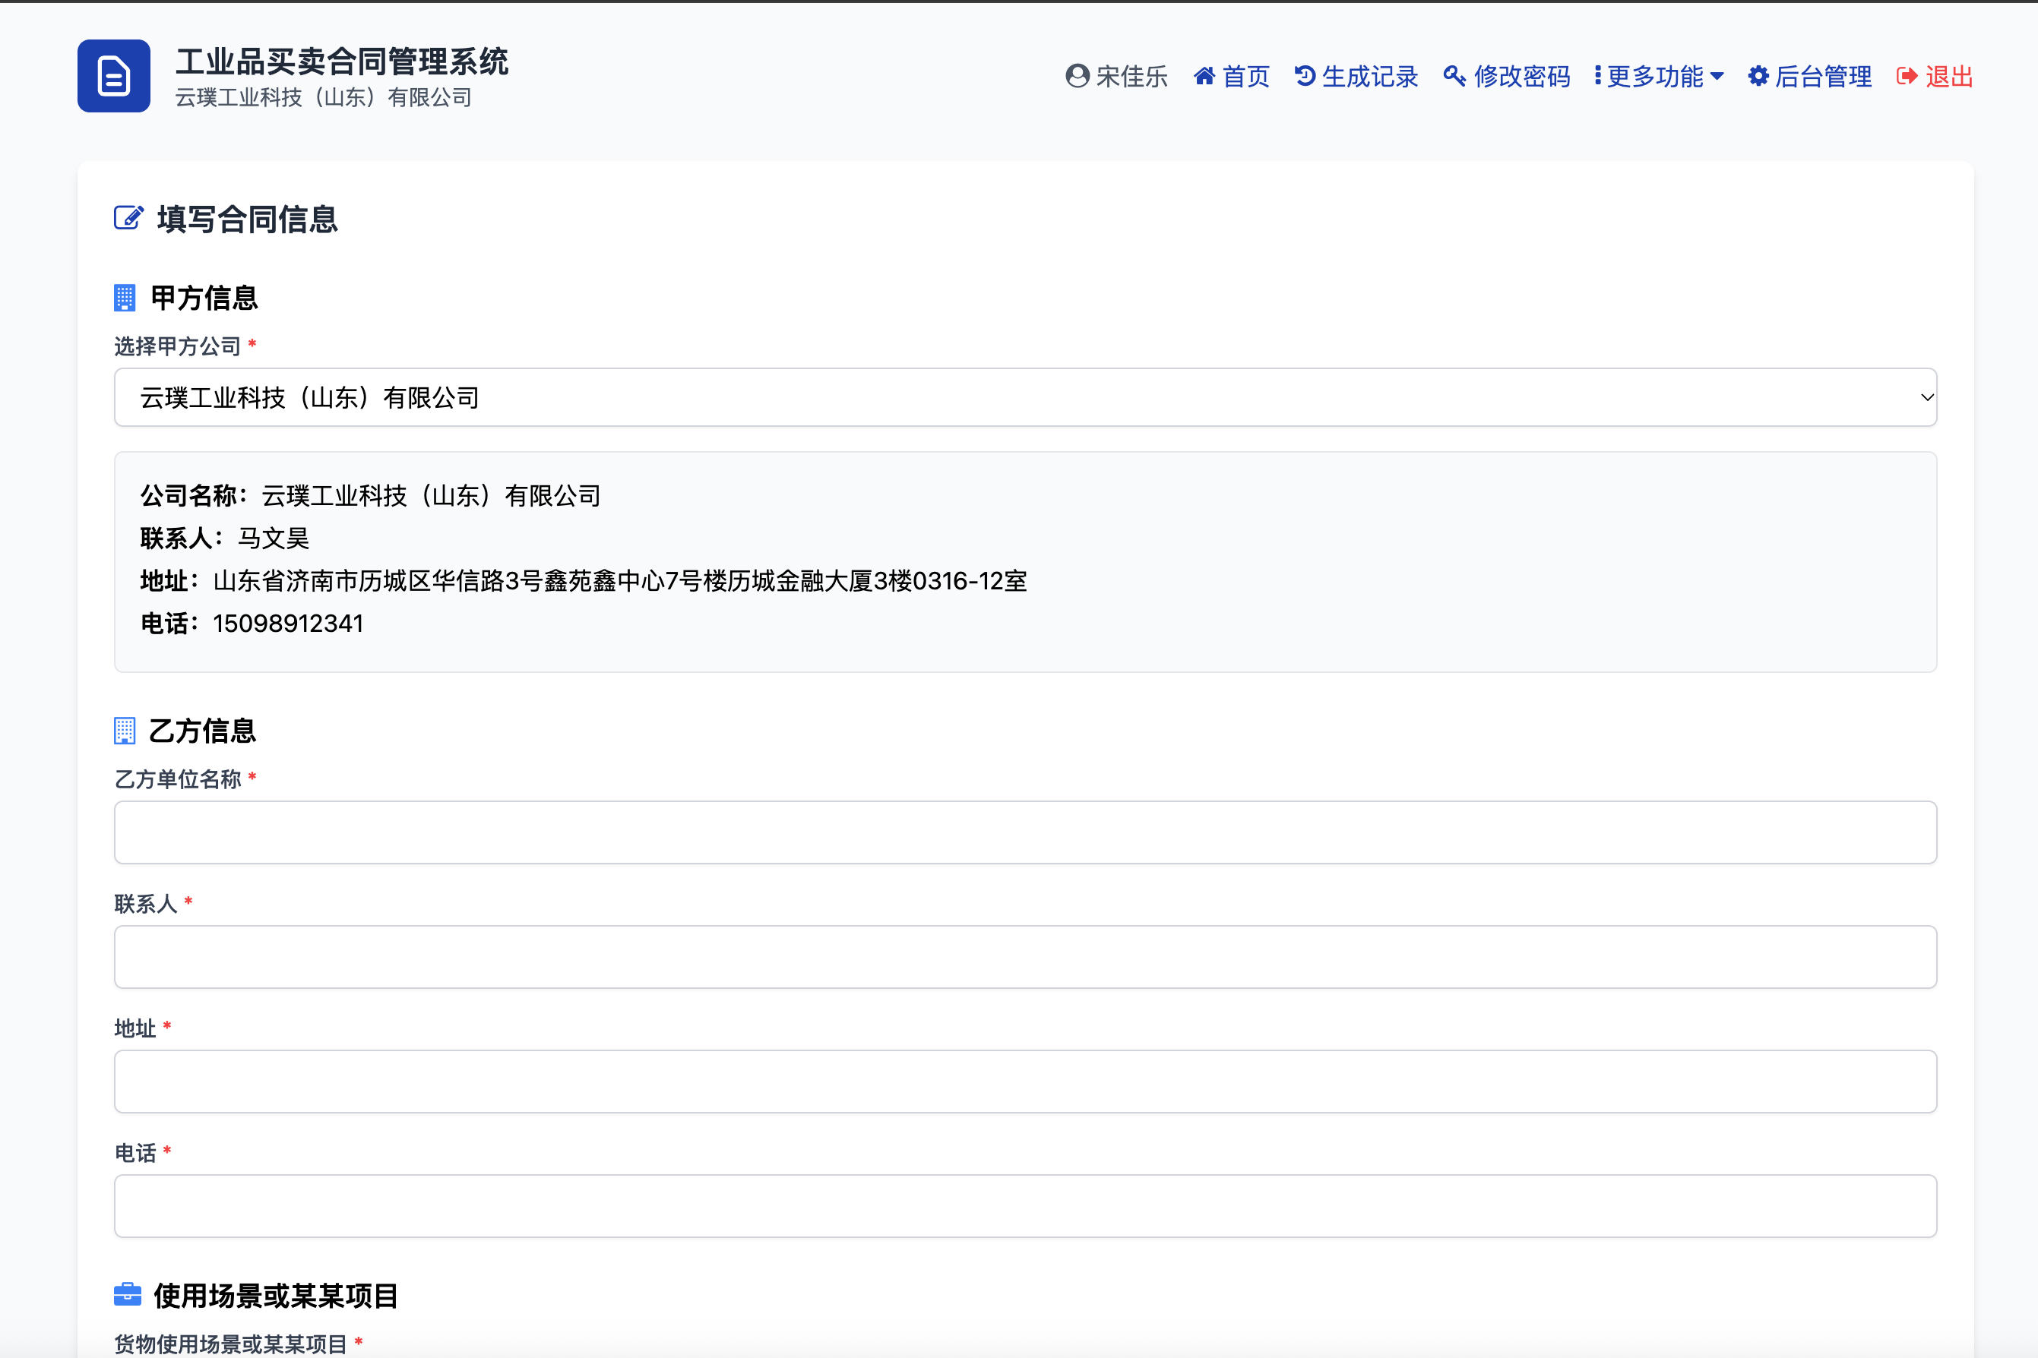Click the blue document logo icon
This screenshot has width=2038, height=1358.
pyautogui.click(x=113, y=76)
